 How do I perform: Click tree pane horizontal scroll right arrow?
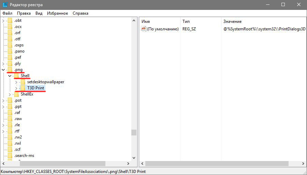128,163
